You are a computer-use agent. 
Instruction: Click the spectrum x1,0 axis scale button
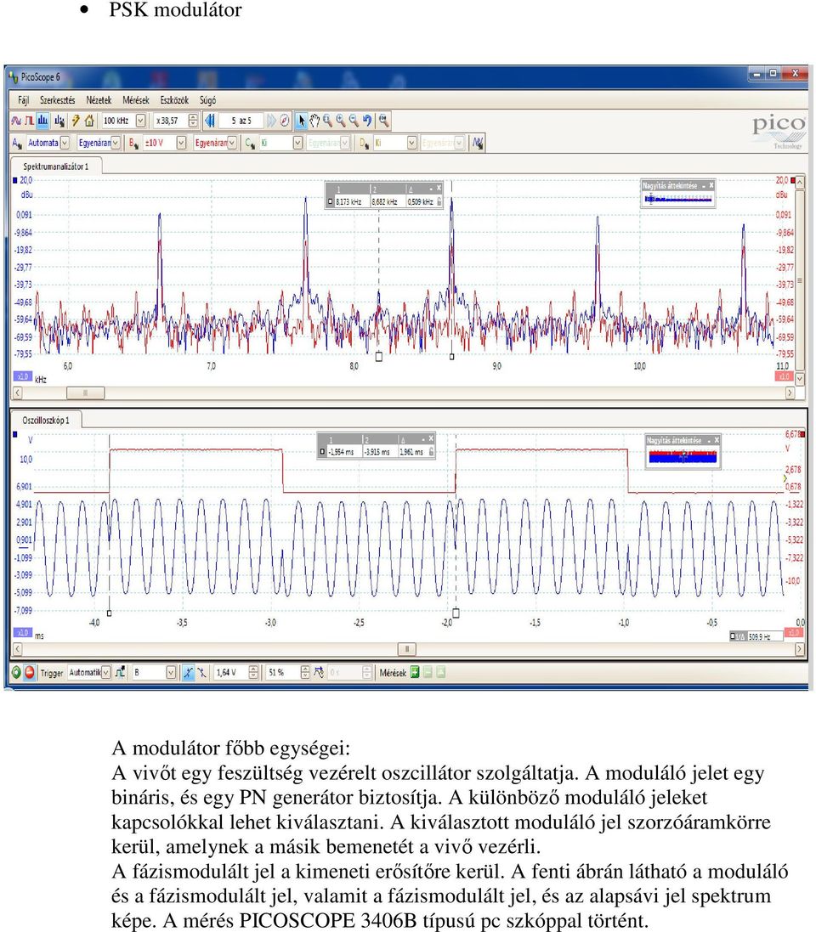[22, 376]
